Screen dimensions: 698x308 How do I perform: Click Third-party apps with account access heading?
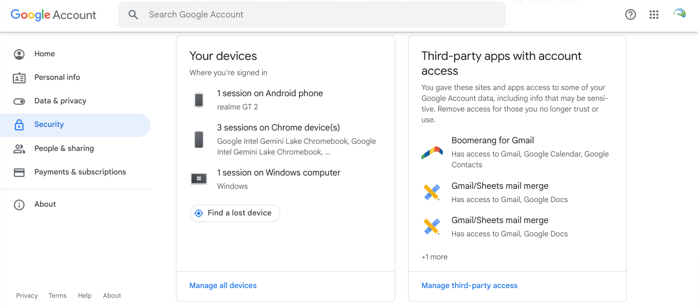(502, 63)
